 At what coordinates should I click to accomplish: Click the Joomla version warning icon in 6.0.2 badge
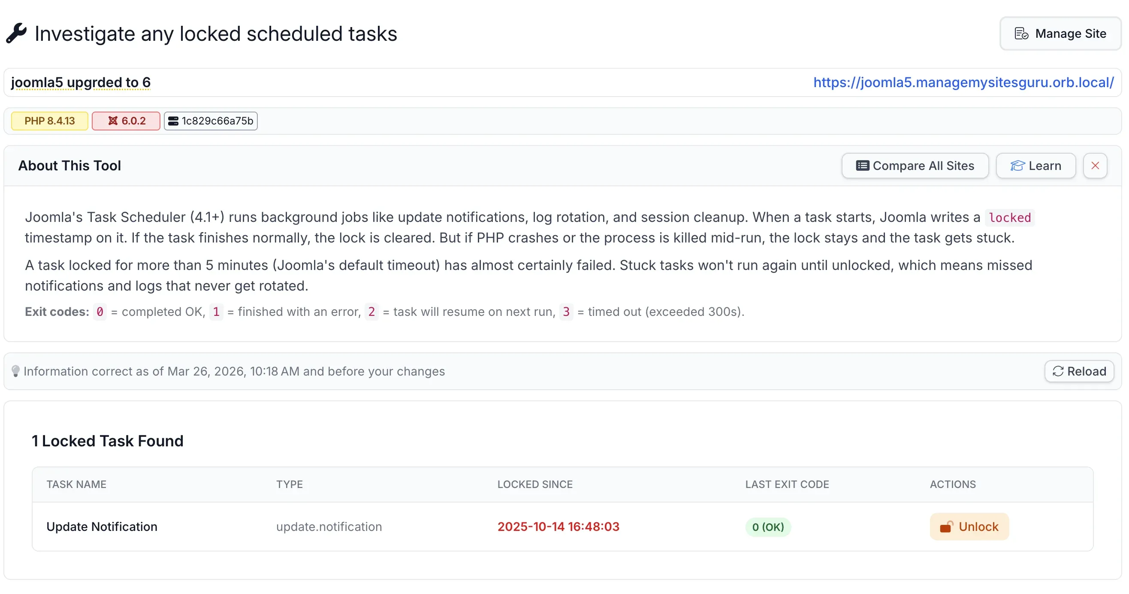click(x=113, y=121)
